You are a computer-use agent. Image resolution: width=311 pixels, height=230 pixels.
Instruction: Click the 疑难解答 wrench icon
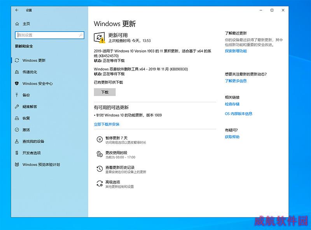(x=17, y=107)
